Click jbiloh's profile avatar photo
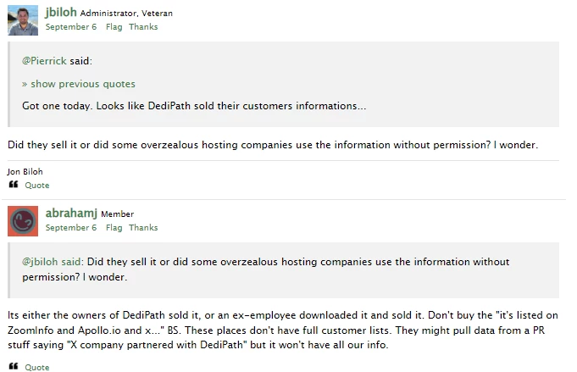This screenshot has height=372, width=577. [x=23, y=19]
